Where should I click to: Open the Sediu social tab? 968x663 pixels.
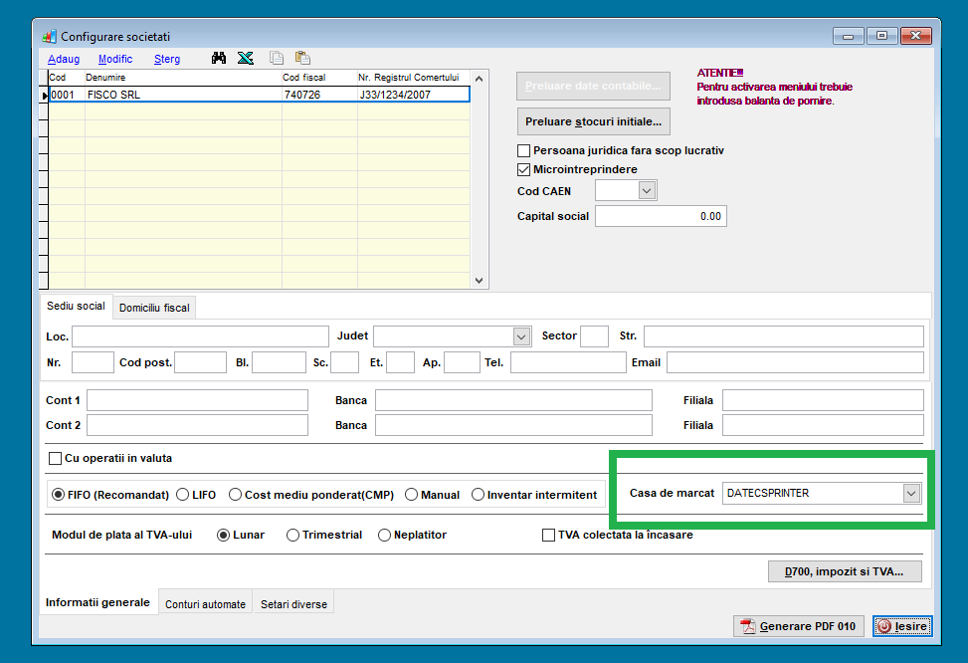(x=76, y=306)
